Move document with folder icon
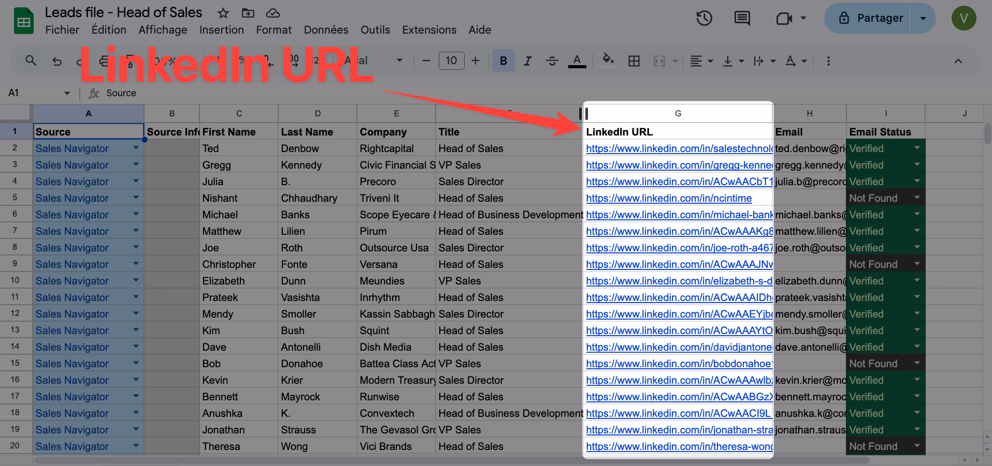 [x=248, y=13]
